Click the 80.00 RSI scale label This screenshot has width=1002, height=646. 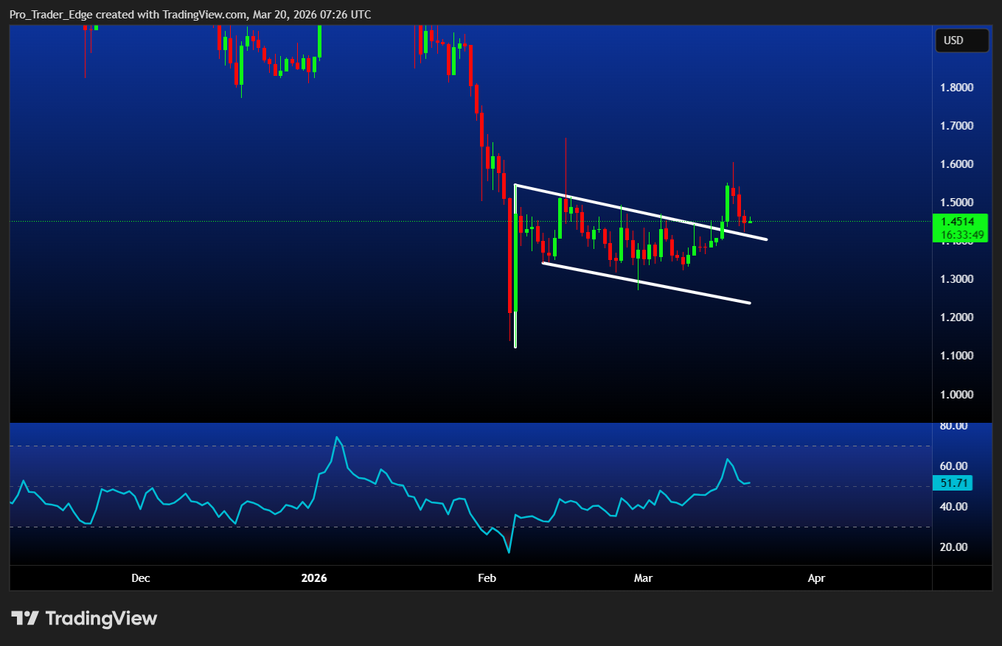[954, 426]
